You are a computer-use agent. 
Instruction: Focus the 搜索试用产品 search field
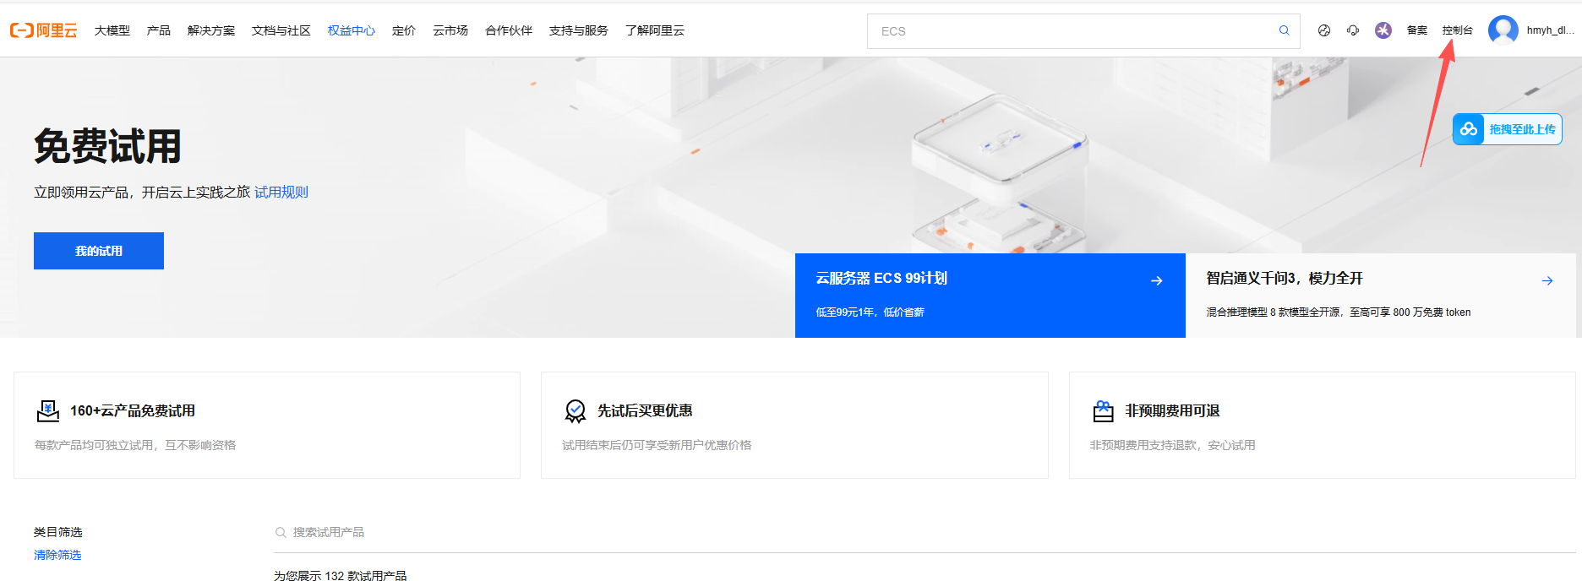pyautogui.click(x=925, y=533)
